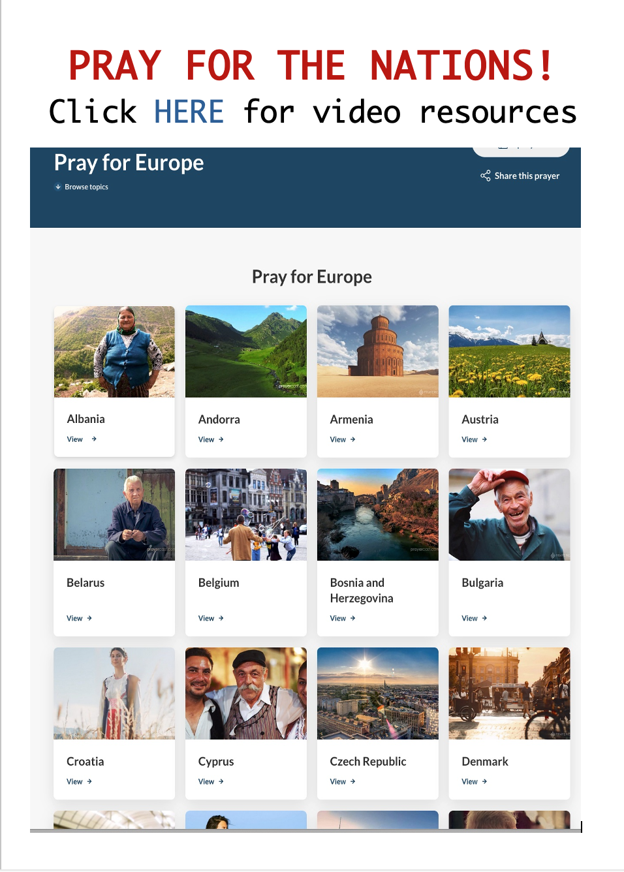The width and height of the screenshot is (624, 872).
Task: Click the arrow icon under Belgium
Action: coord(221,619)
